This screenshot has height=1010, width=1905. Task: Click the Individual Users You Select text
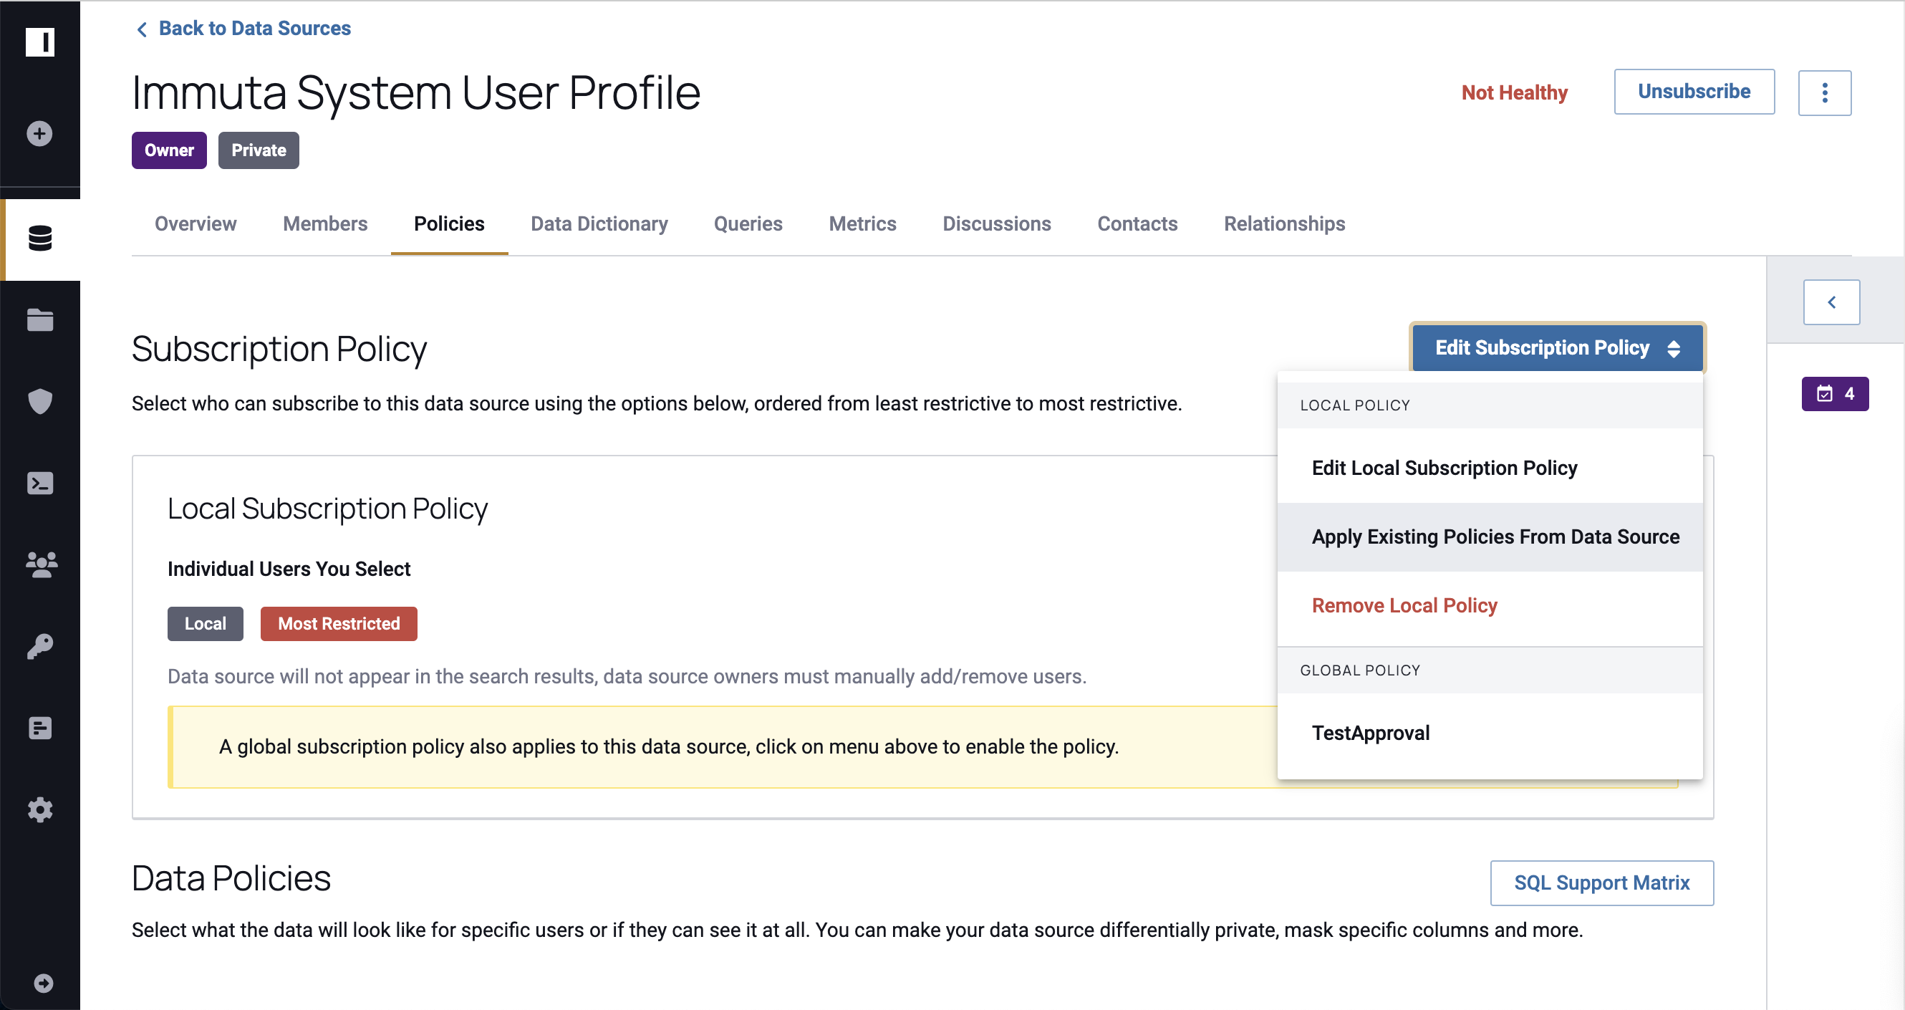(x=289, y=569)
